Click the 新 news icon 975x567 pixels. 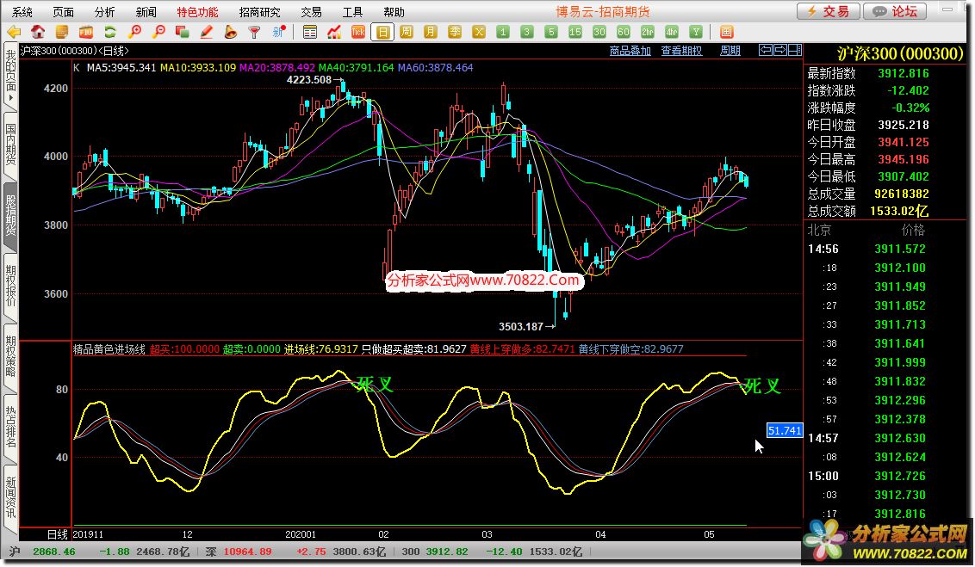[278, 32]
